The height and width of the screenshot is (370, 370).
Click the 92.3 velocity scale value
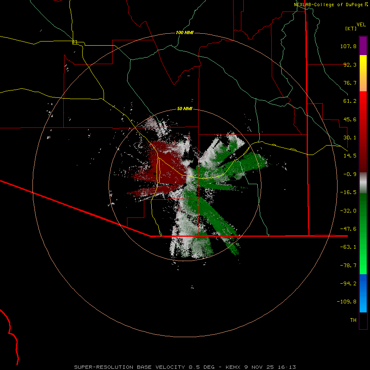[x=350, y=65]
